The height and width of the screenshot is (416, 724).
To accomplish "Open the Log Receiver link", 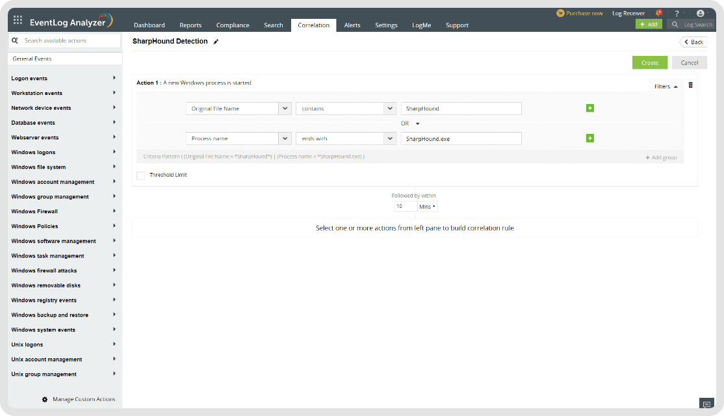I will [x=628, y=13].
